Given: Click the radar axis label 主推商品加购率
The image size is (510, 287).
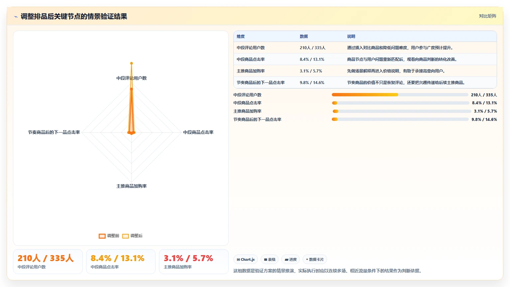Looking at the screenshot, I should 131,186.
